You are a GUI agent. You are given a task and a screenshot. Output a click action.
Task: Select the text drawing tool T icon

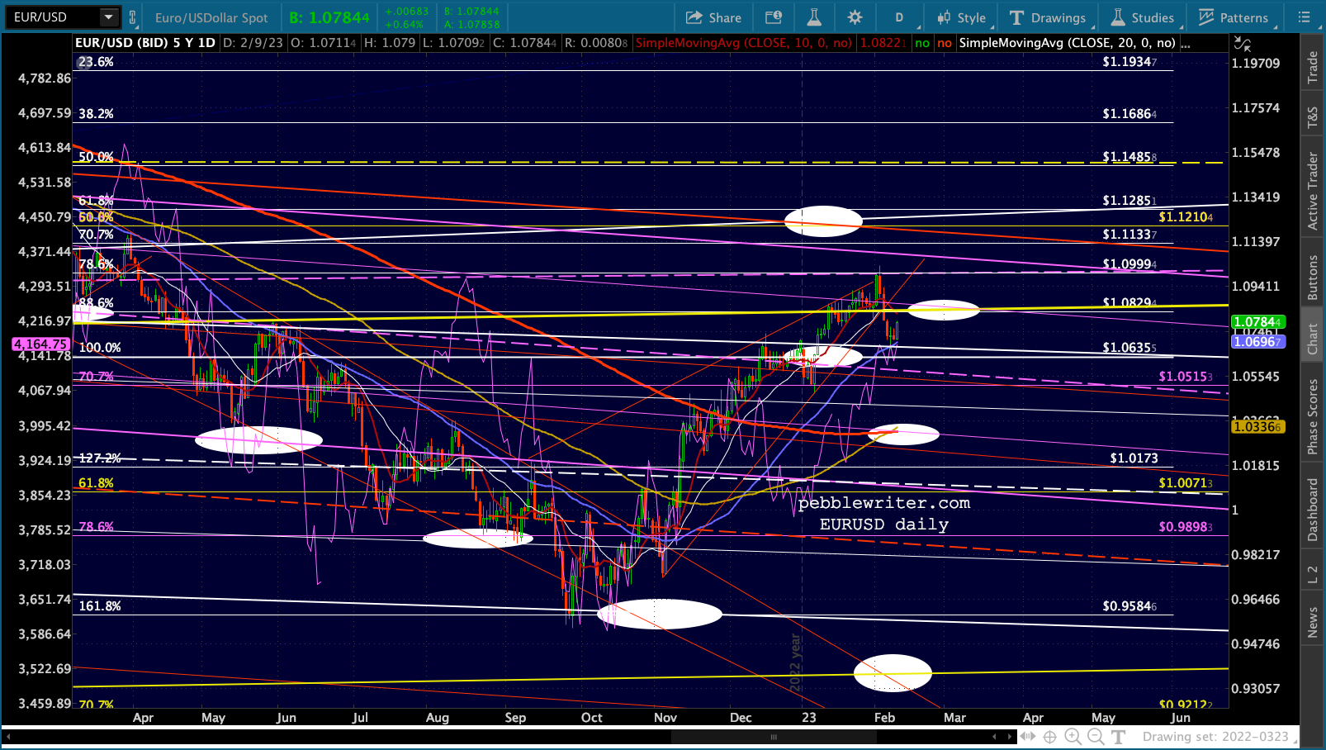click(x=1119, y=737)
